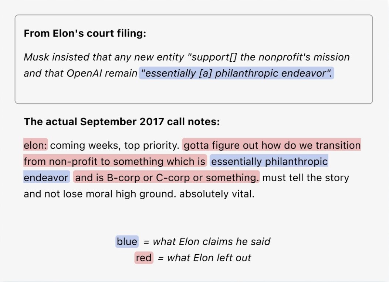The image size is (389, 282).
Task: Click legend text "what Elon left out"
Action: click(209, 258)
